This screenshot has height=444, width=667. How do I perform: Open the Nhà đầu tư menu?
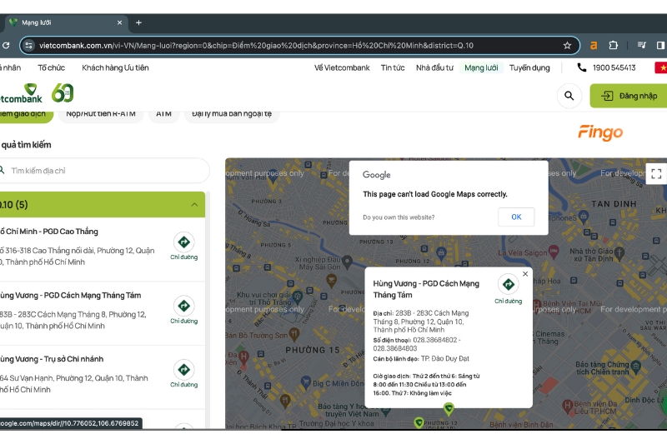click(434, 67)
